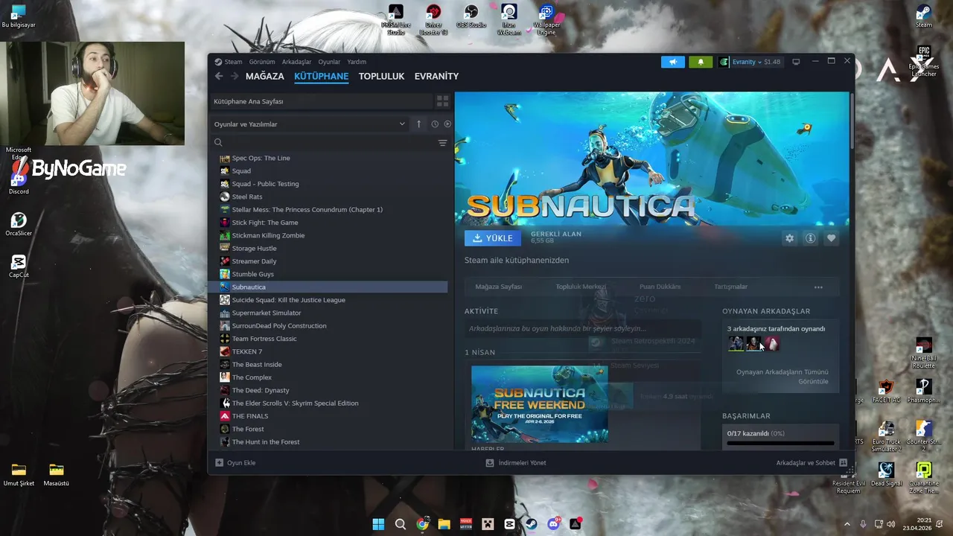Open Mağaza Sayfası link for Subnautica
The height and width of the screenshot is (536, 953).
pyautogui.click(x=499, y=287)
